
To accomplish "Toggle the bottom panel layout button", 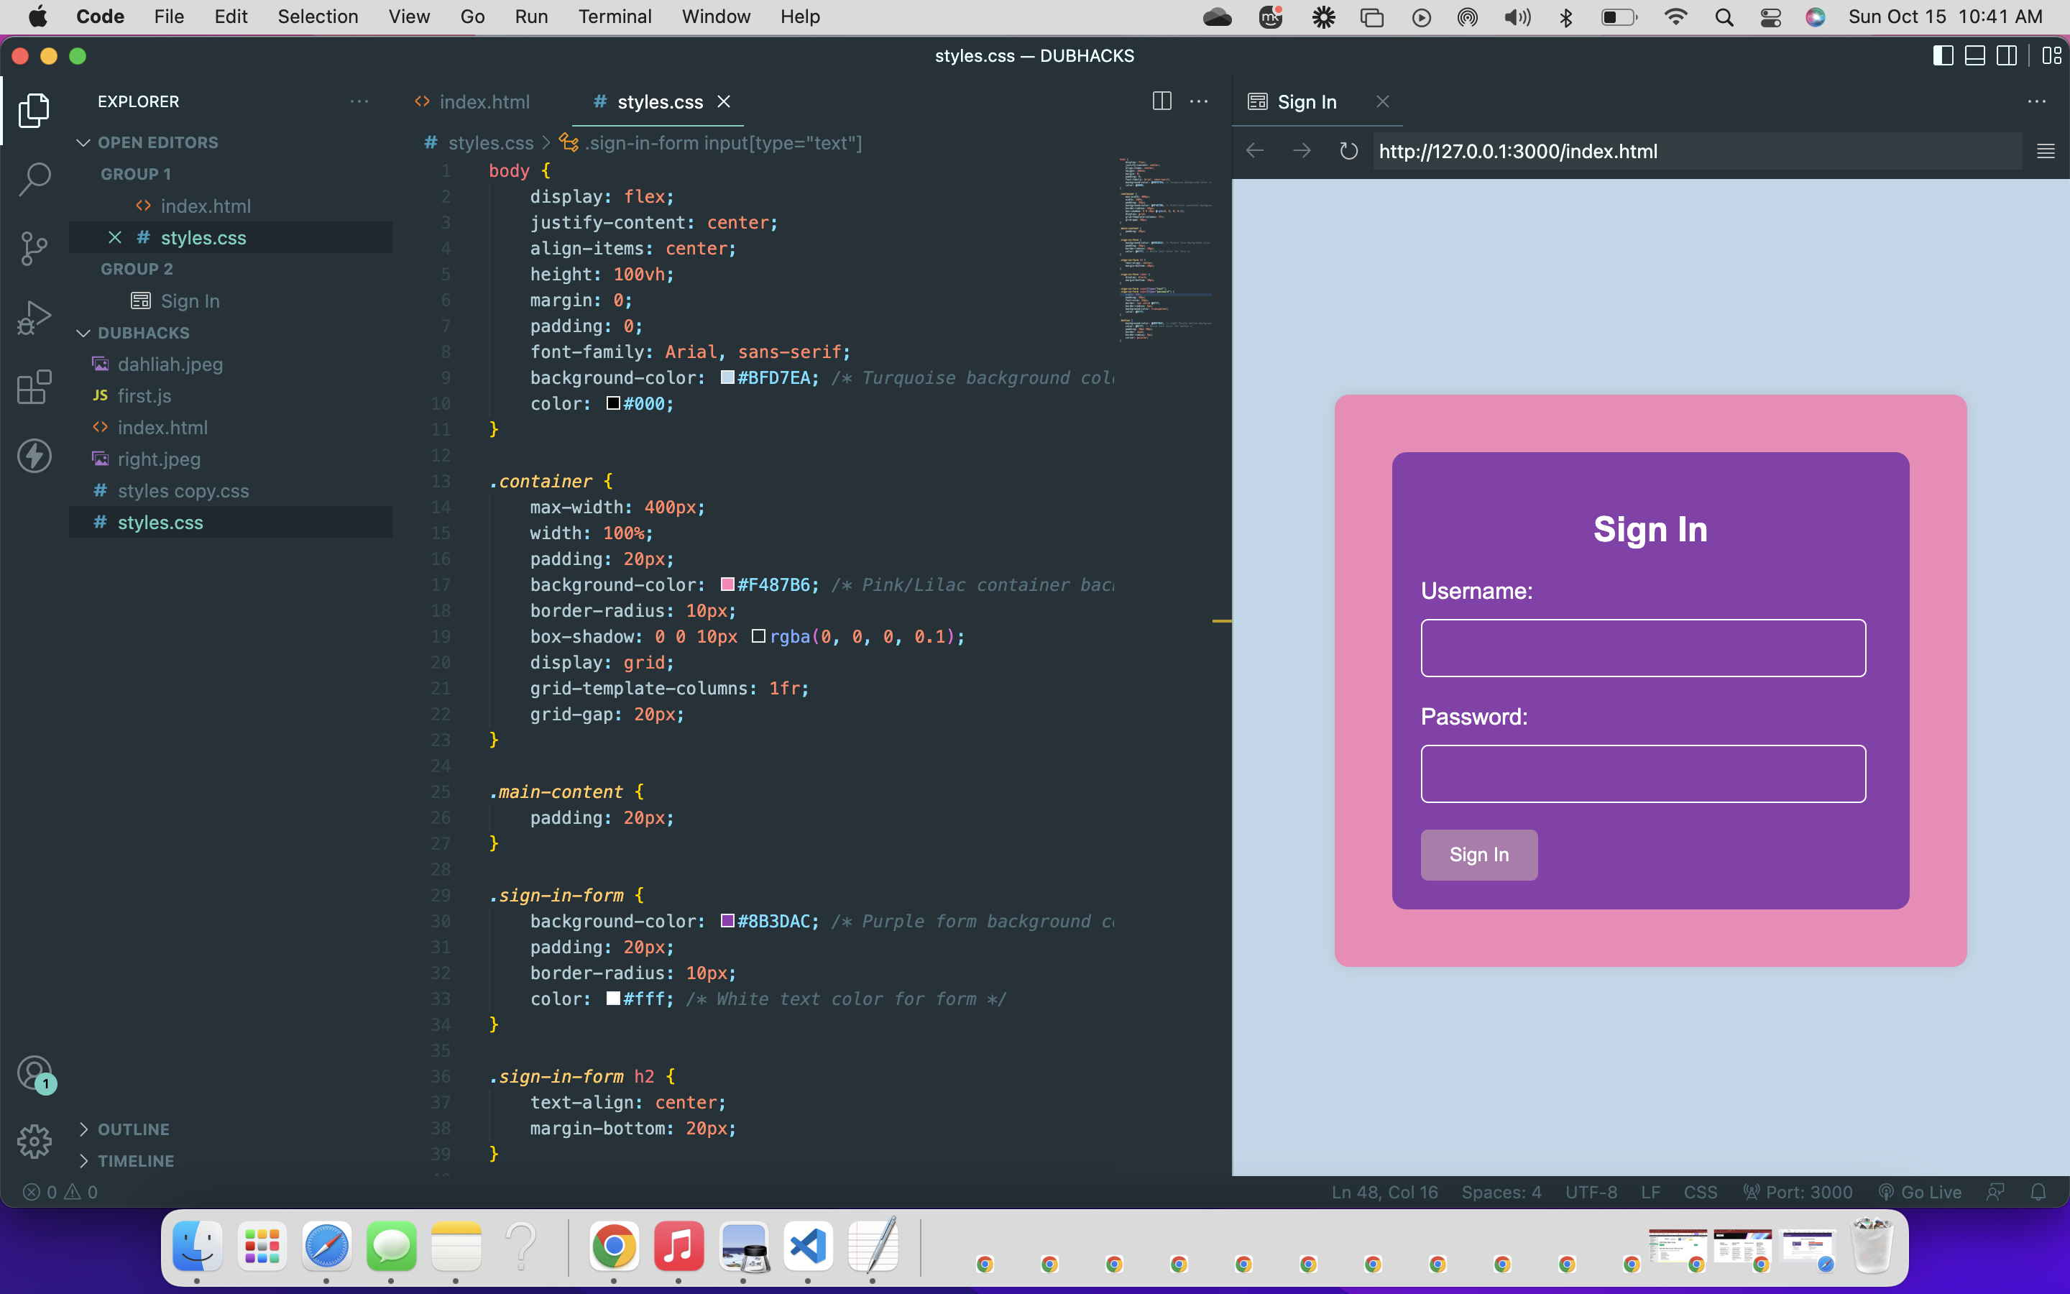I will click(x=1975, y=55).
